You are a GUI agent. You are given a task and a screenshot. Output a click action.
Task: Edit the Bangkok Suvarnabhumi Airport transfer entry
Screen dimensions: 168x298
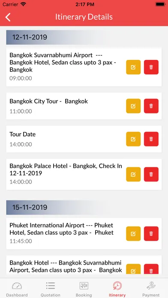click(133, 67)
